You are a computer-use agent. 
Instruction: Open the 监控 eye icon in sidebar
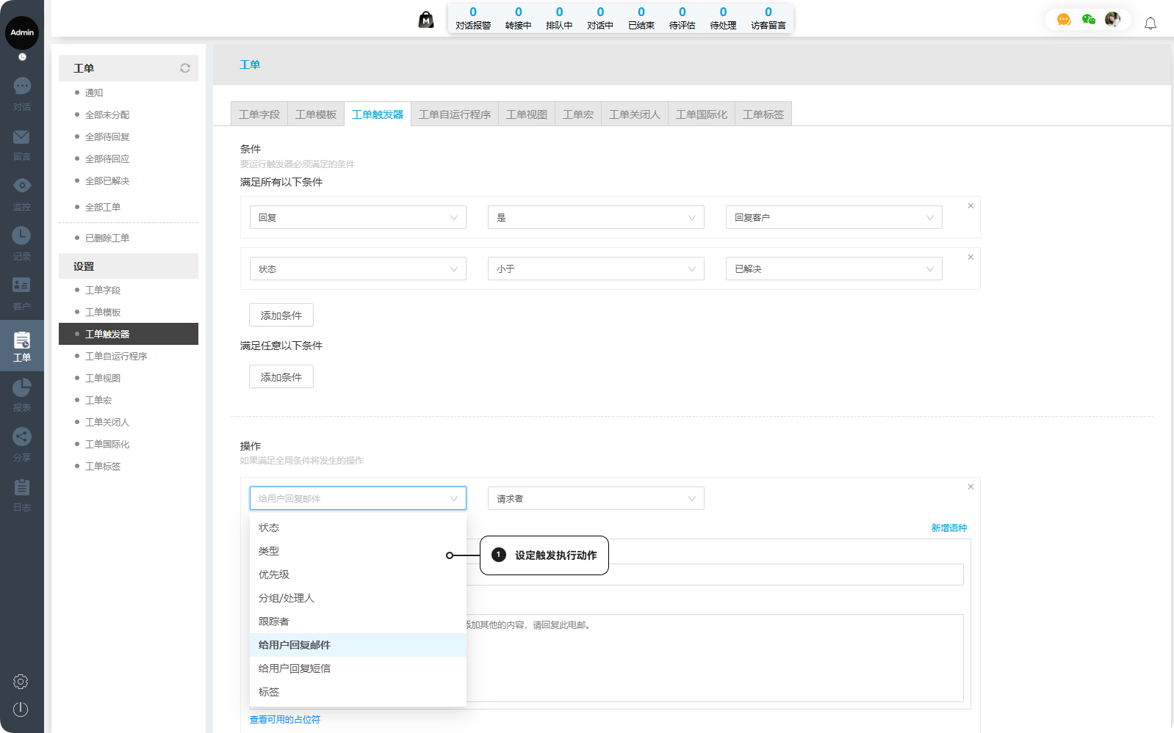click(22, 186)
